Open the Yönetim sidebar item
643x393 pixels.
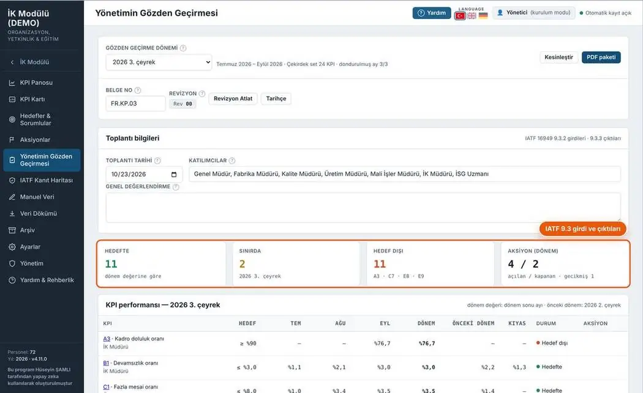[42, 263]
